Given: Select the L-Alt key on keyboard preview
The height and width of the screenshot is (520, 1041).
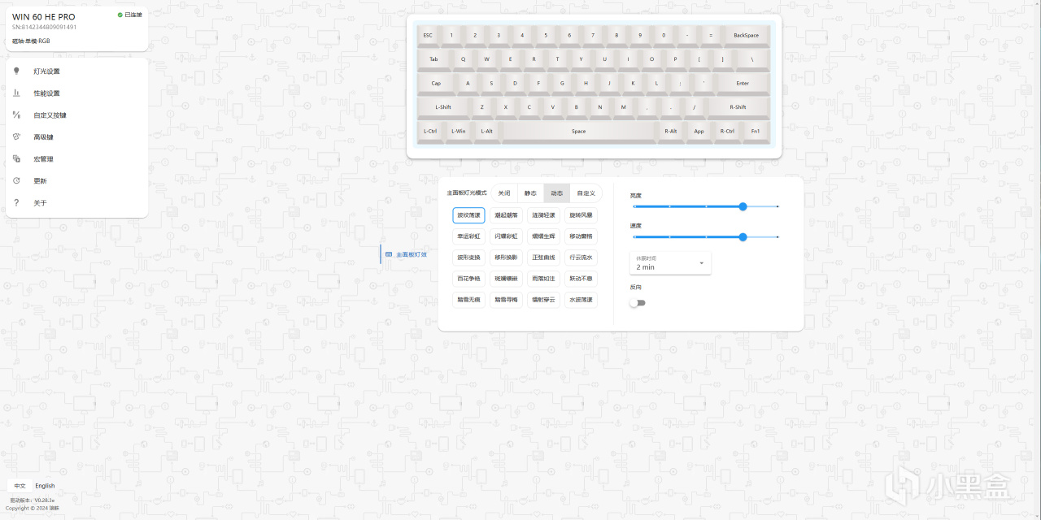Looking at the screenshot, I should tap(486, 131).
